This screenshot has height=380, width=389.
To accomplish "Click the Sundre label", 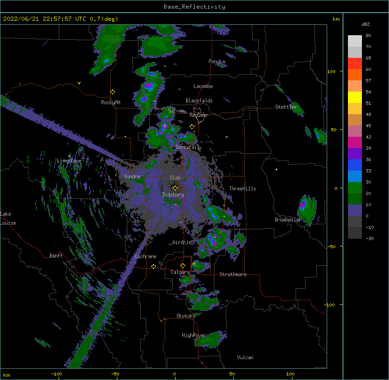I will 132,176.
